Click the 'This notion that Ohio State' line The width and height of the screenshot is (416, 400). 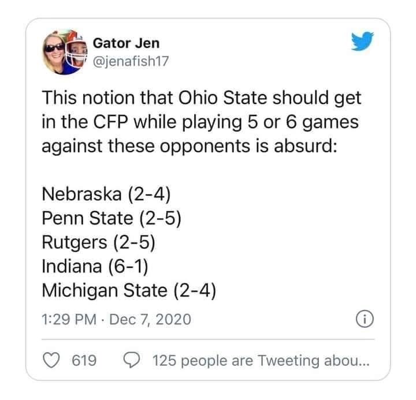[202, 98]
